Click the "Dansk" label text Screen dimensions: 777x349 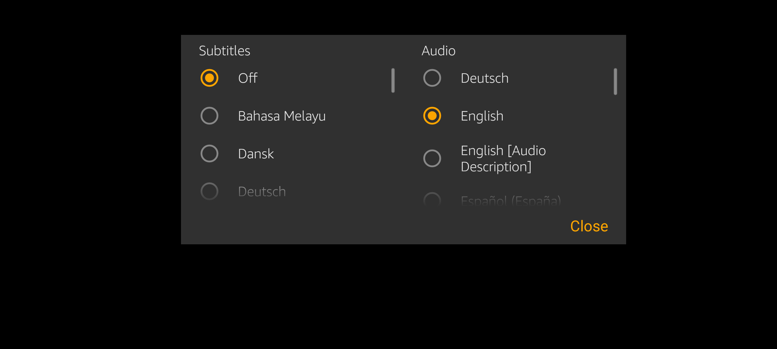pos(256,154)
